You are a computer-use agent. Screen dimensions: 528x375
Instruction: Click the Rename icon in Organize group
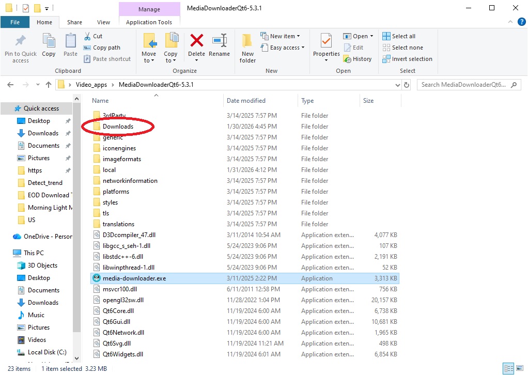pyautogui.click(x=220, y=41)
